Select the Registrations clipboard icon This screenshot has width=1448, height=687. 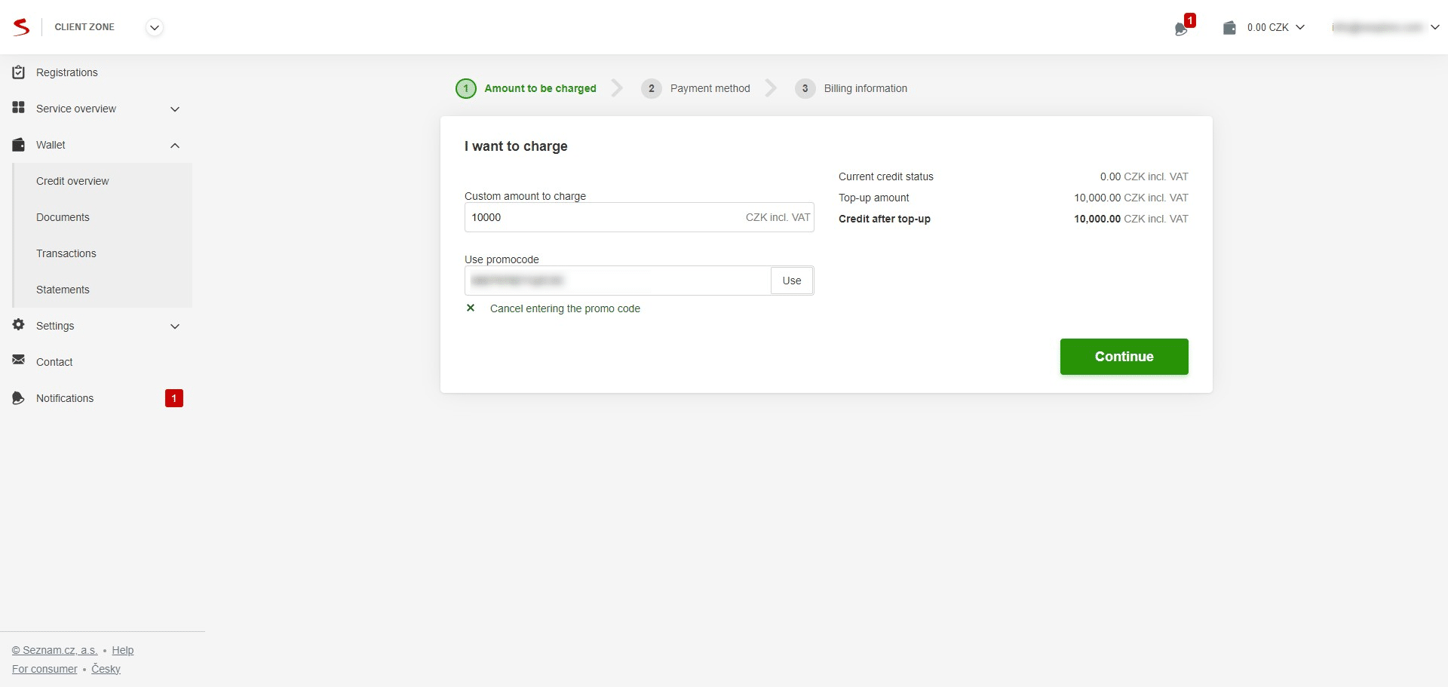pyautogui.click(x=18, y=72)
